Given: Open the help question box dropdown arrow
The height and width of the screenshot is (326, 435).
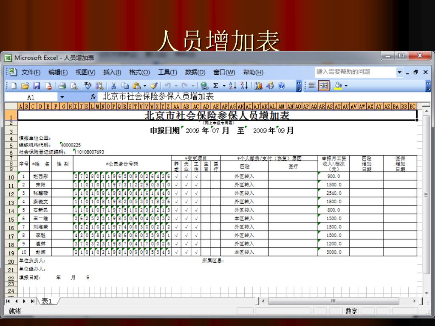Looking at the screenshot, I should click(399, 72).
